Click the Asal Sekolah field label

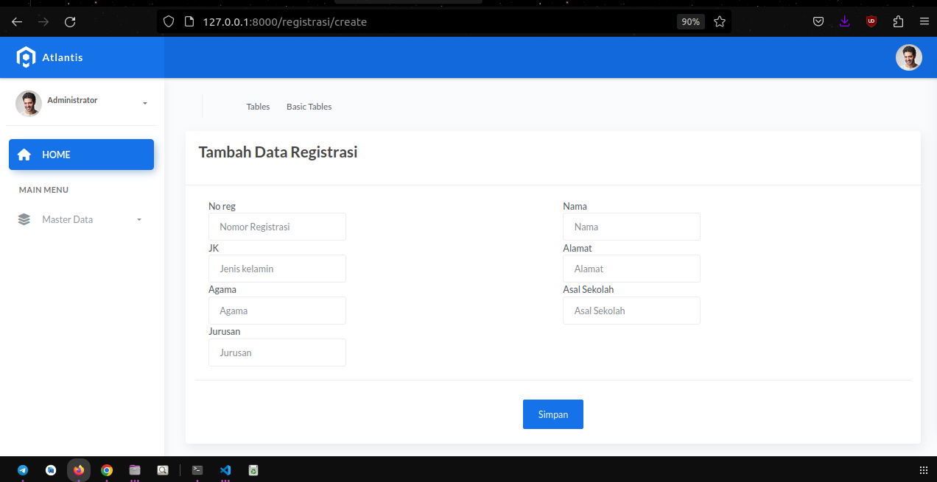(588, 290)
